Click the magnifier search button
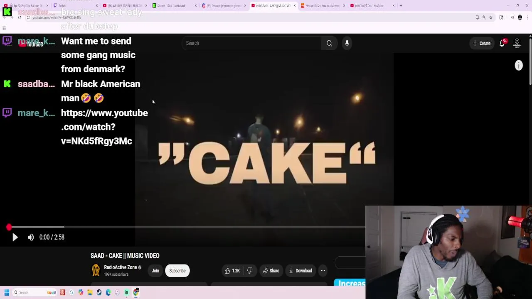This screenshot has height=299, width=532. (x=329, y=43)
